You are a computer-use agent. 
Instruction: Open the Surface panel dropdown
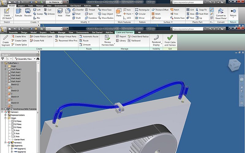point(168,22)
